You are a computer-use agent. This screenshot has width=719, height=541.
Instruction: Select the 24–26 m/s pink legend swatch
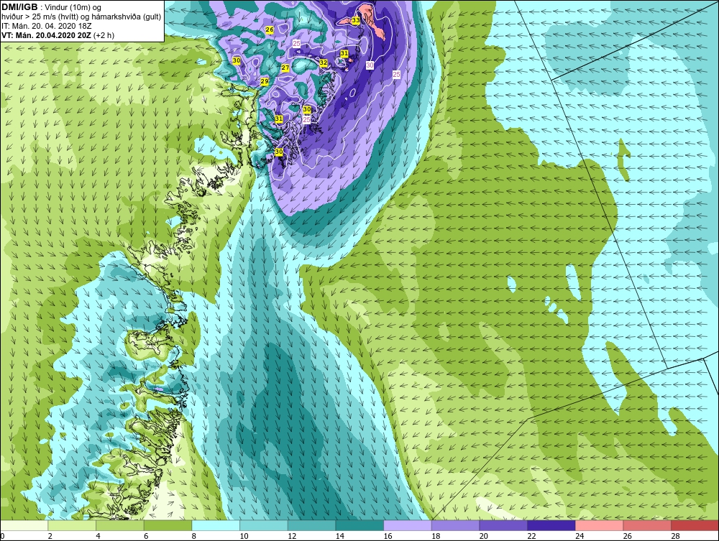coord(599,525)
